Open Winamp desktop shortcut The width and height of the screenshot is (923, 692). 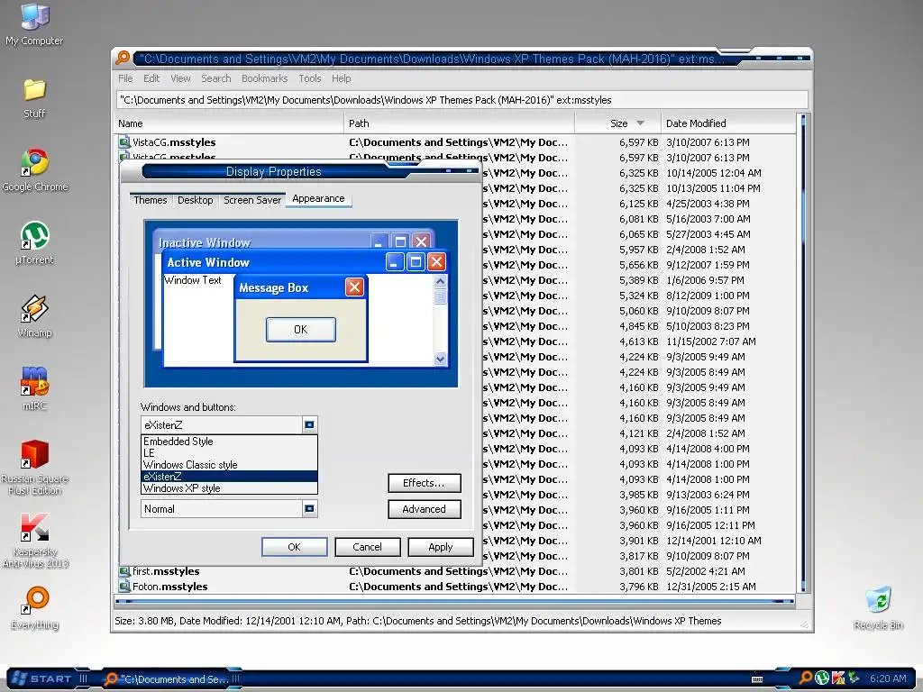pyautogui.click(x=34, y=316)
